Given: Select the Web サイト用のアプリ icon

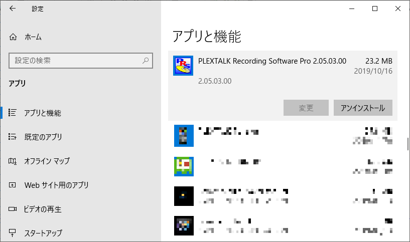Looking at the screenshot, I should (12, 185).
